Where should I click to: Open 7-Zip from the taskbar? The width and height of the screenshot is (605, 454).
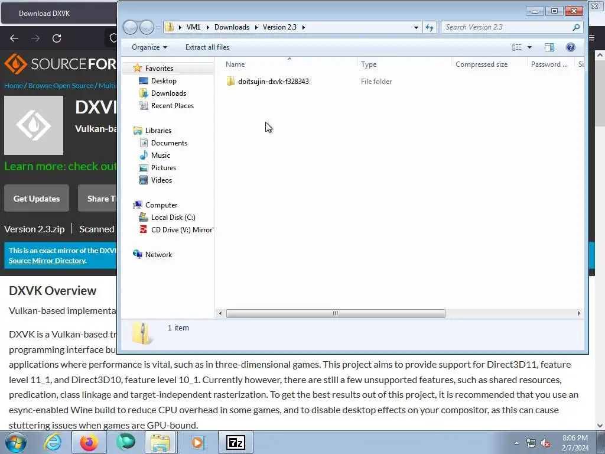coord(235,442)
